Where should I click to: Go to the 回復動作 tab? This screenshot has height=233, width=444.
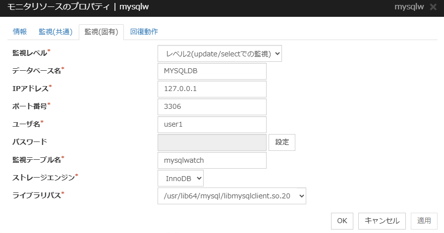tap(144, 32)
